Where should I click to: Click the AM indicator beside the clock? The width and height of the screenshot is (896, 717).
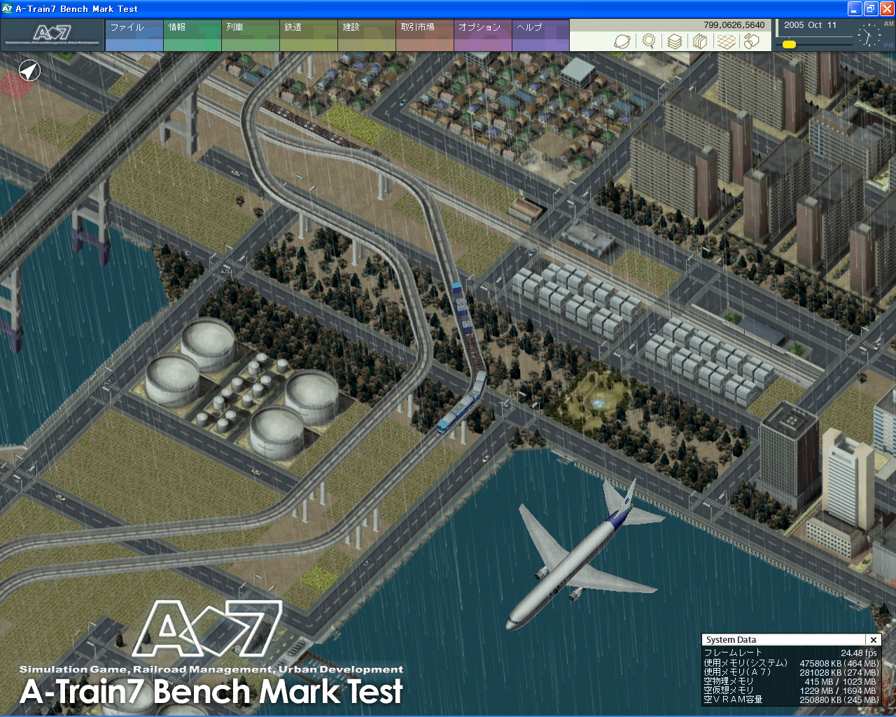pos(888,24)
